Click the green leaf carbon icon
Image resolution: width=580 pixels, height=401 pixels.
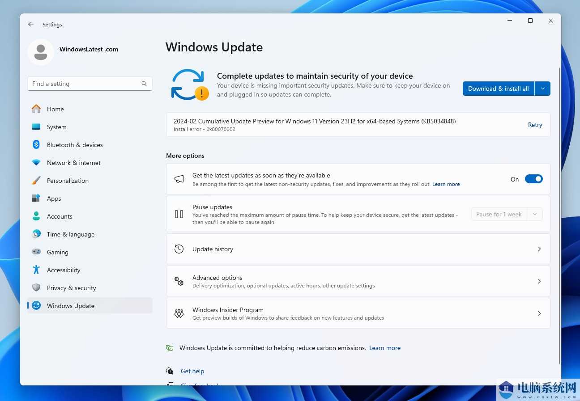[x=170, y=348]
